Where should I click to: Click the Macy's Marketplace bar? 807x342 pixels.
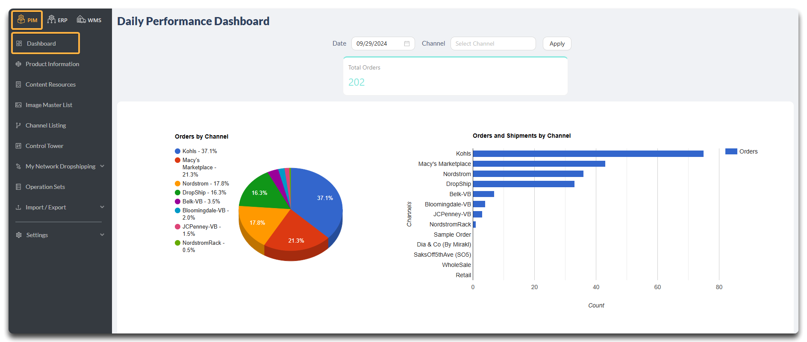point(539,164)
